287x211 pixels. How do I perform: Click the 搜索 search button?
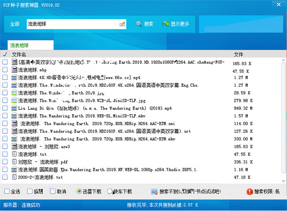(144, 24)
